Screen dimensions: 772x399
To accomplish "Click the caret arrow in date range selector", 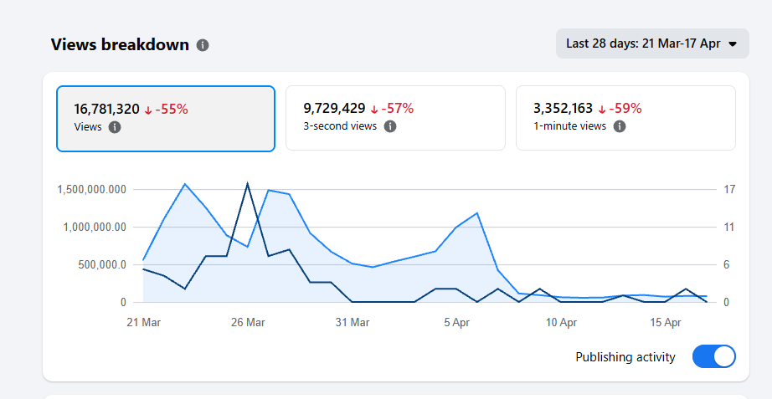I will (733, 44).
